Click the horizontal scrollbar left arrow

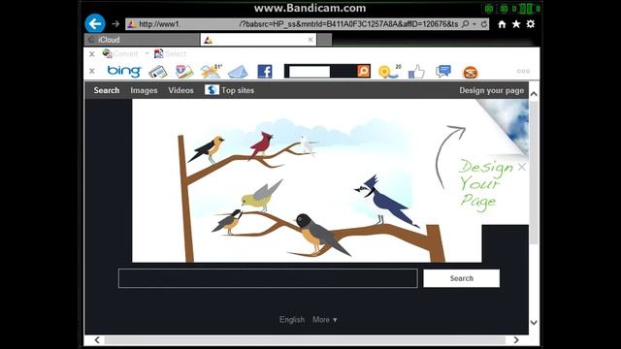click(x=97, y=340)
